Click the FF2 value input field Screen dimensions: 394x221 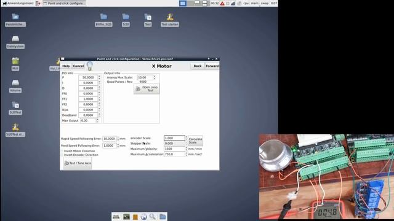point(88,104)
